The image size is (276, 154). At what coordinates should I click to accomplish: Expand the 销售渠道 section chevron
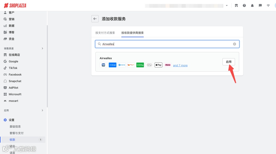pyautogui.click(x=42, y=49)
